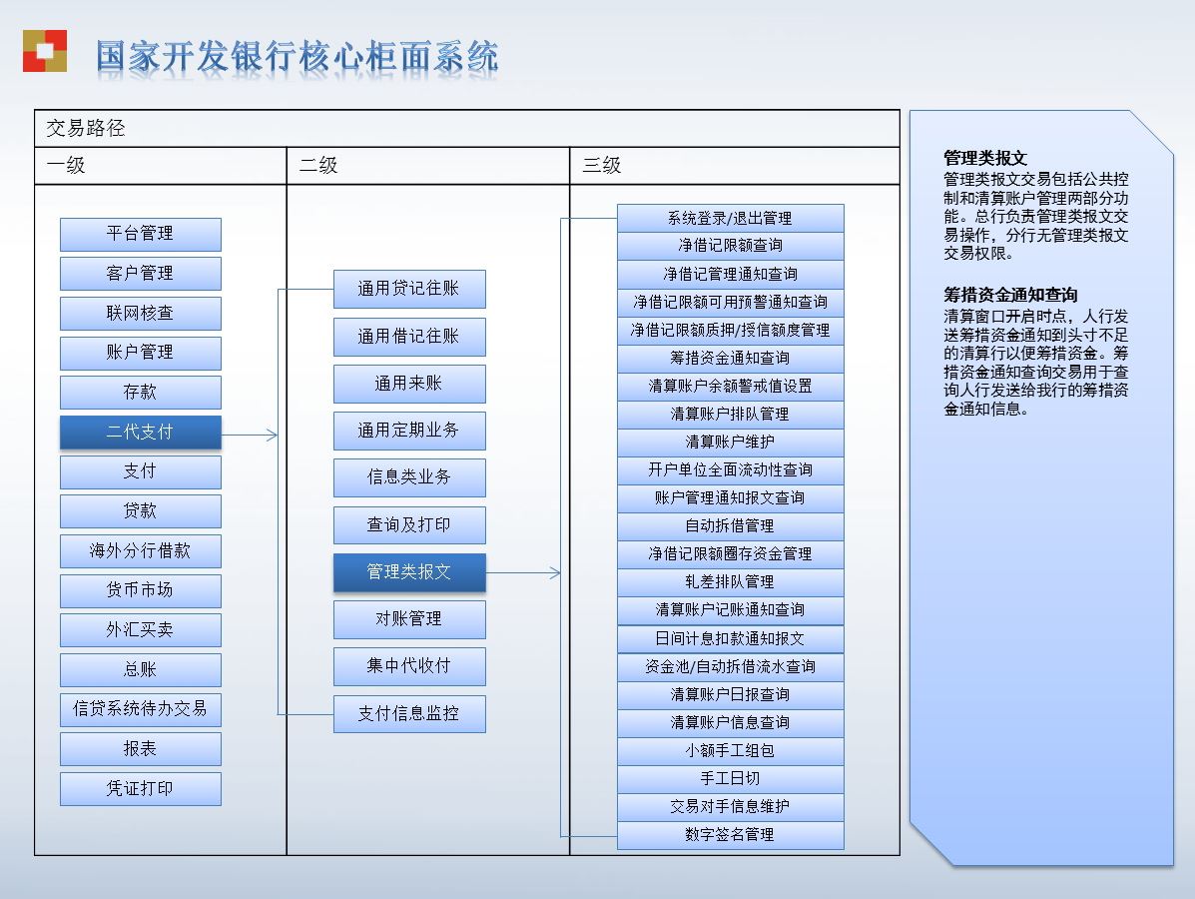
Task: Select 客户管理 in level one
Action: coord(141,274)
